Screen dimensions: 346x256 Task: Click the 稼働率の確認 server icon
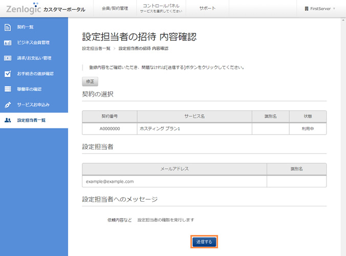click(x=8, y=89)
